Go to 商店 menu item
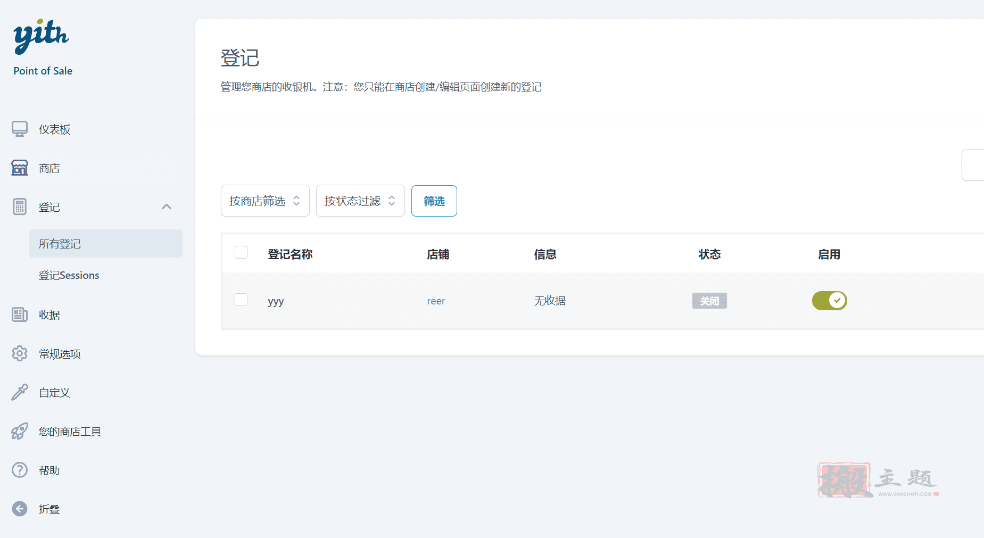984x538 pixels. click(49, 168)
